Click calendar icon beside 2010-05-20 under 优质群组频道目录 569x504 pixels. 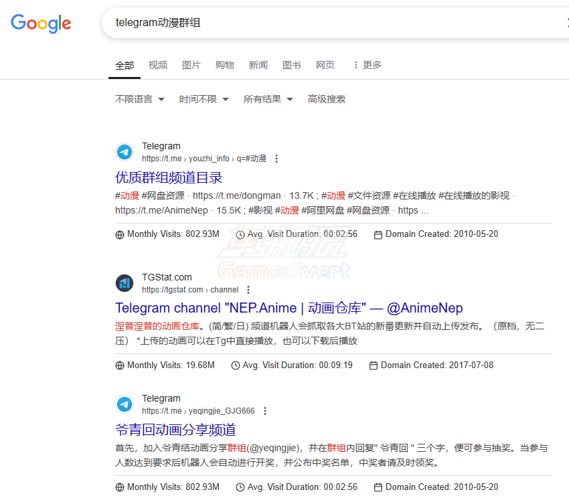click(378, 235)
